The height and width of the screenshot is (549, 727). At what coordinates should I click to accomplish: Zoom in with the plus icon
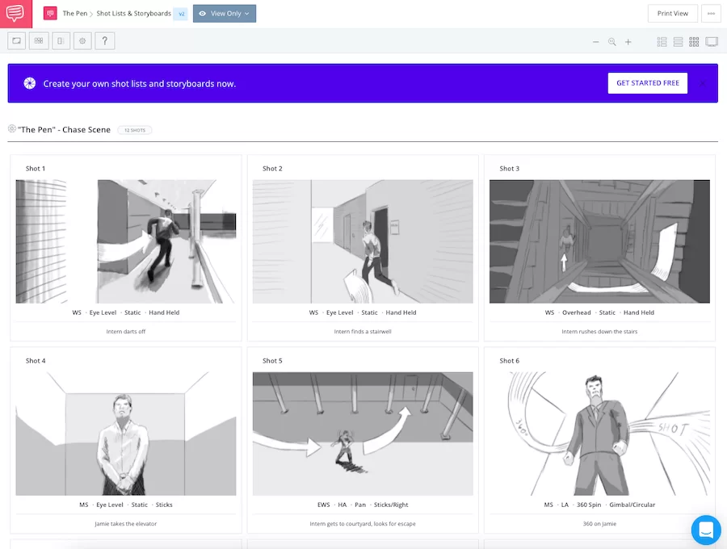click(628, 42)
